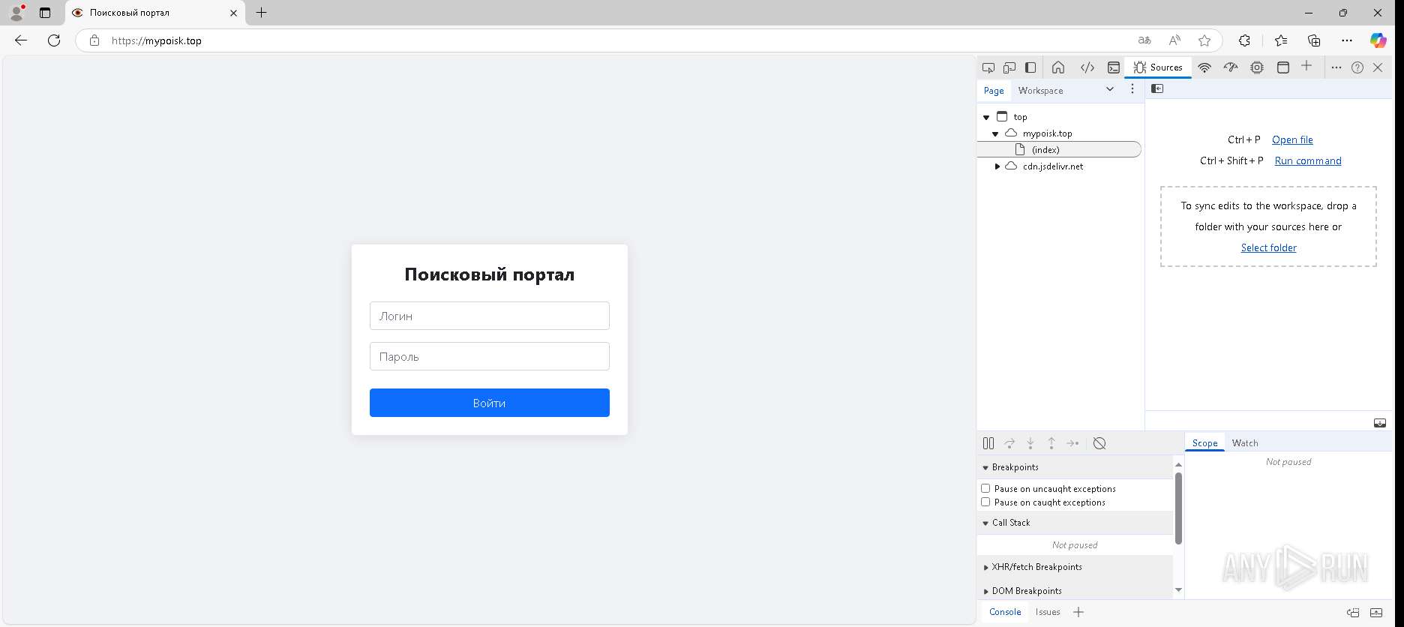Image resolution: width=1404 pixels, height=627 pixels.
Task: Open the Console tool icon in toolbar
Action: pyautogui.click(x=1114, y=67)
